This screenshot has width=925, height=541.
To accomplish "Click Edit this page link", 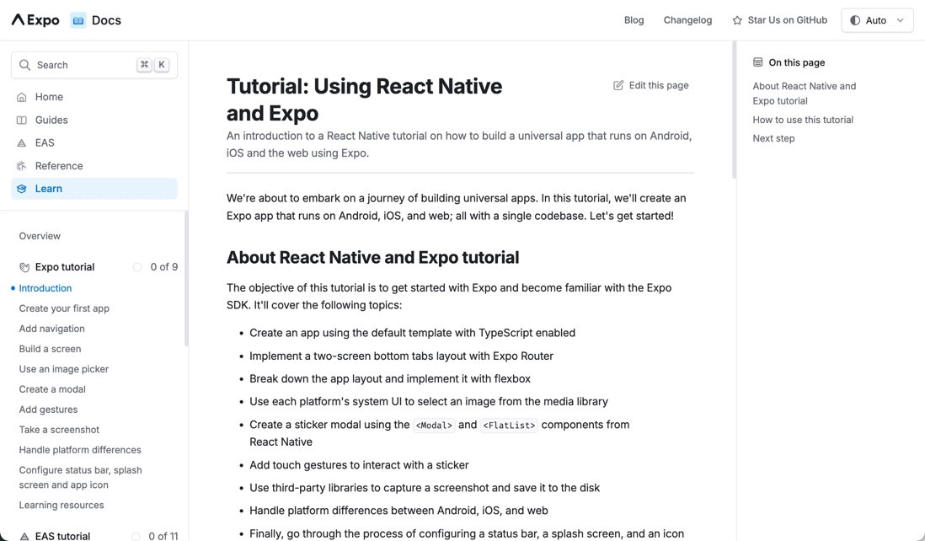I will tap(650, 86).
